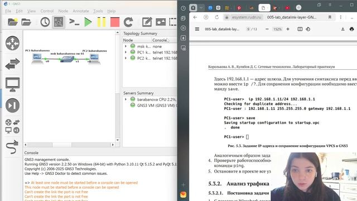Image resolution: width=357 pixels, height=201 pixels.
Task: Browse switches in the device panel
Action: point(12,64)
